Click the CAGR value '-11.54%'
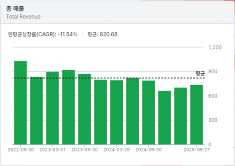 point(68,35)
